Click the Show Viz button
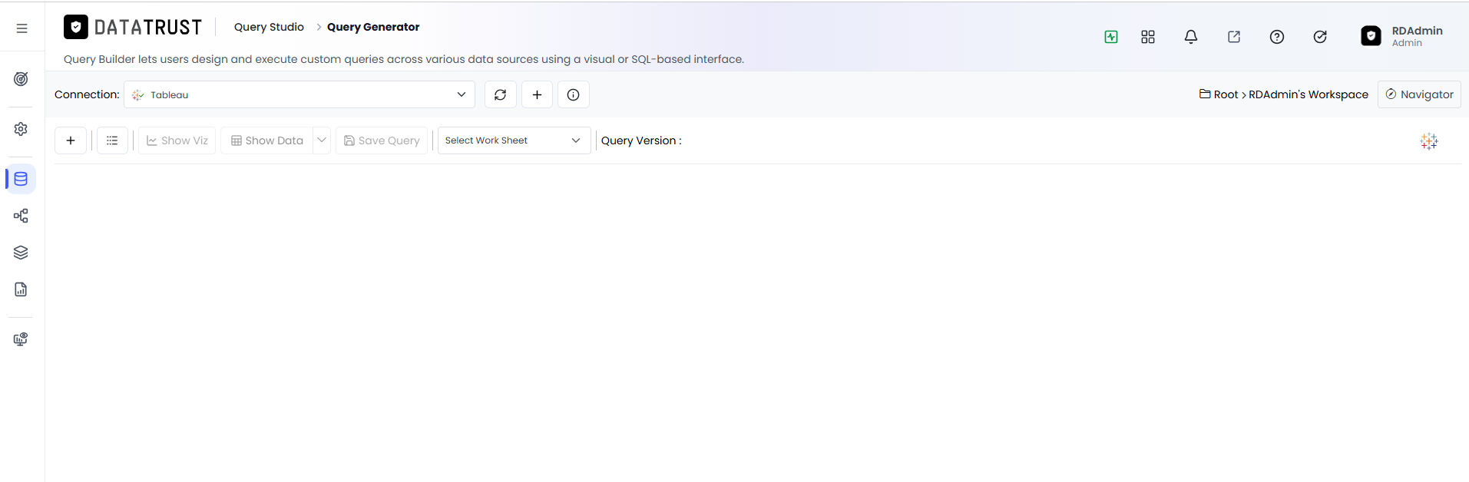Screen dimensions: 1469x482 (x=177, y=140)
